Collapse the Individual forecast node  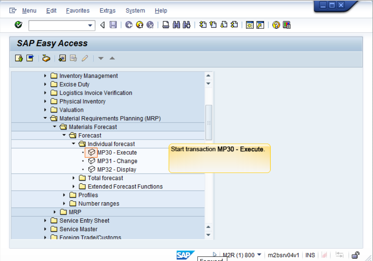(74, 144)
